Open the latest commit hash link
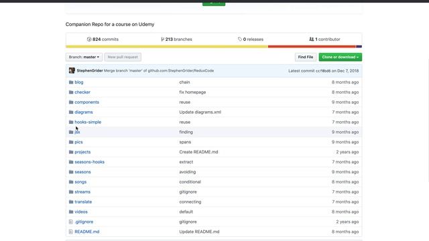429x241 pixels. point(323,71)
